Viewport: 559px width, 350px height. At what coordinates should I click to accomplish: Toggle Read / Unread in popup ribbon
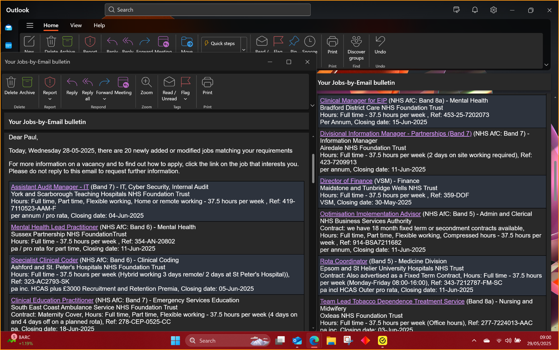tap(169, 82)
